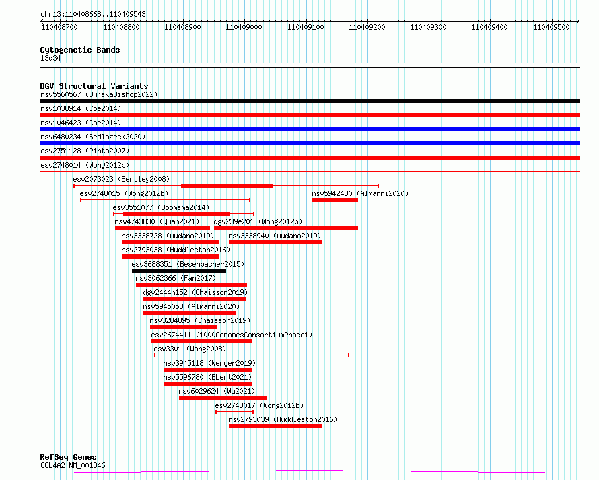Click ruler position 110408700

tap(59, 27)
